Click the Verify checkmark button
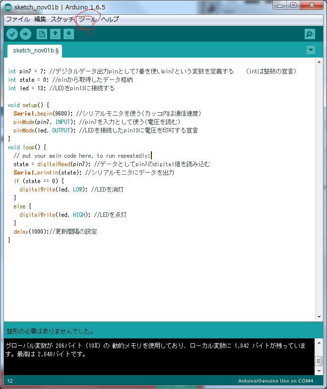The image size is (327, 389). coord(12,34)
